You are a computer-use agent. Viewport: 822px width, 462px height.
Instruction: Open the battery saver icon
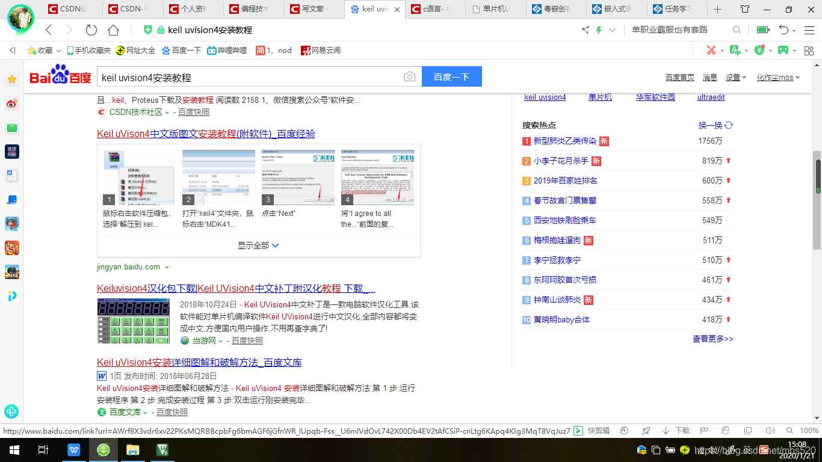point(763,30)
